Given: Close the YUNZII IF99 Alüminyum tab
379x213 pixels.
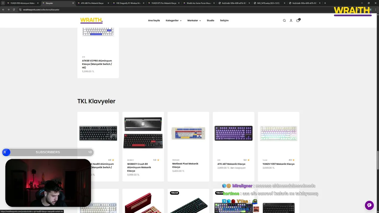Looking at the screenshot, I should [38, 3].
